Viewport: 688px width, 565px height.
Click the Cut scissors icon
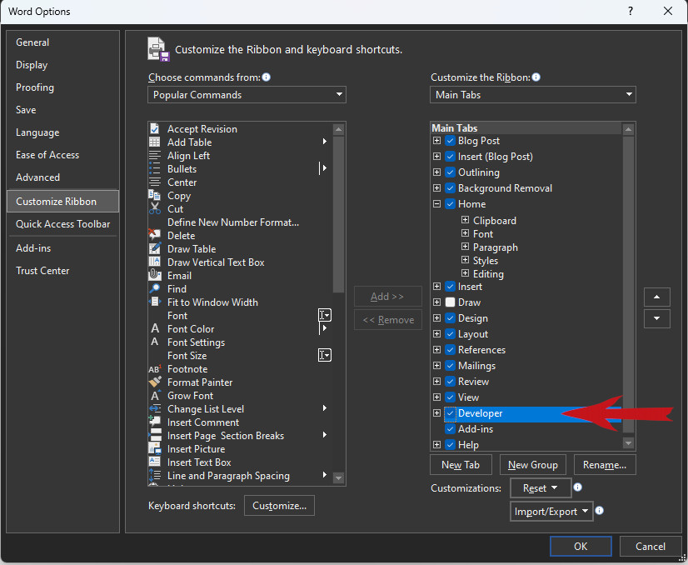(154, 208)
